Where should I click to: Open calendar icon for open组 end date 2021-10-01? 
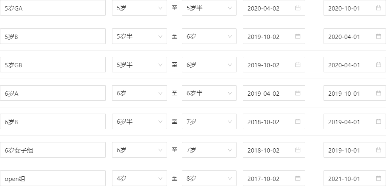(379, 178)
